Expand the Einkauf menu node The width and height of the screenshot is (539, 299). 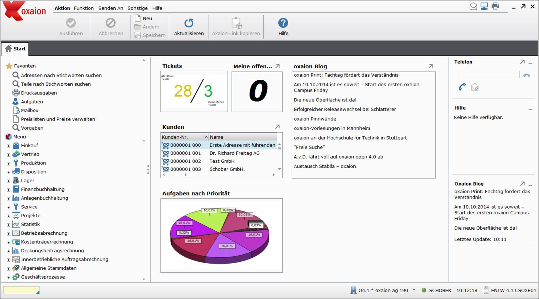tap(8, 146)
